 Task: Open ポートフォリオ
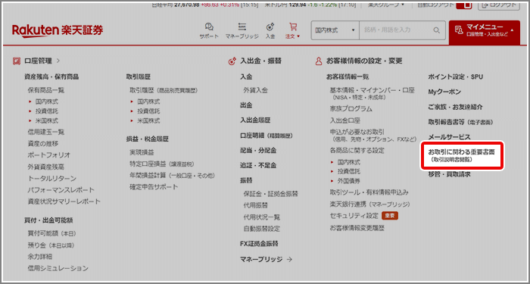49,155
